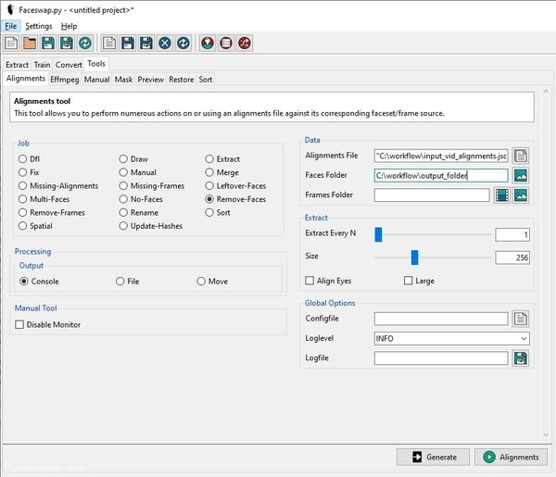Switch to the Extract tab
This screenshot has width=556, height=477.
[x=17, y=65]
